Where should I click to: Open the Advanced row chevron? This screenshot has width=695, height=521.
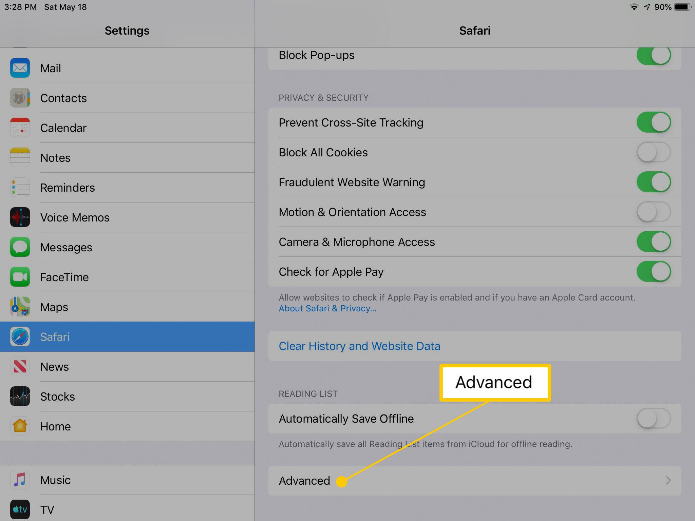pyautogui.click(x=668, y=480)
